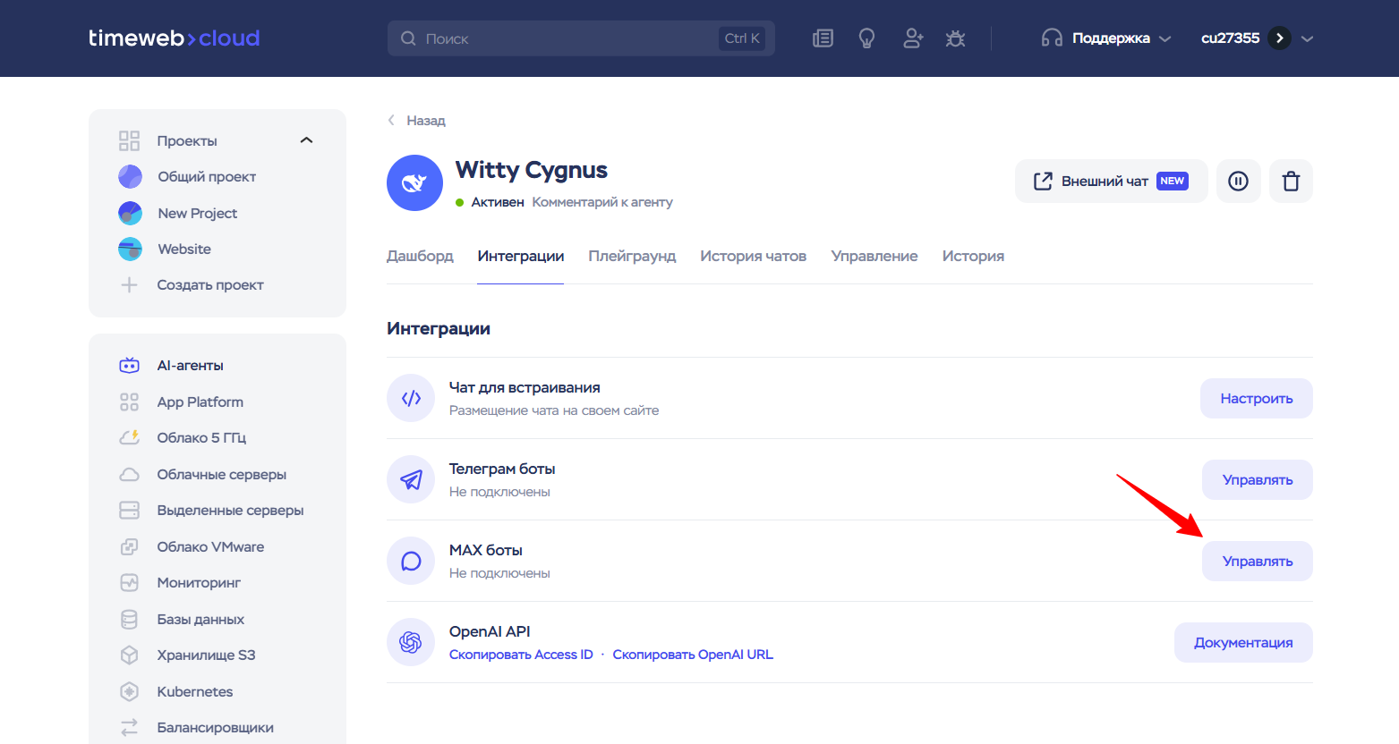
Task: Click the add user icon in header
Action: pos(912,38)
